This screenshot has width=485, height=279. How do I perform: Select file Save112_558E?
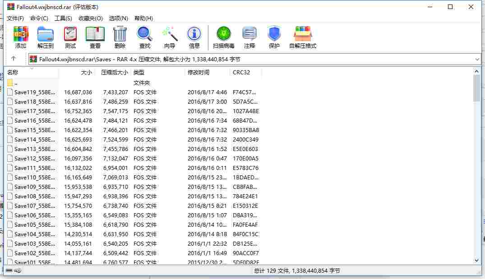(35, 159)
